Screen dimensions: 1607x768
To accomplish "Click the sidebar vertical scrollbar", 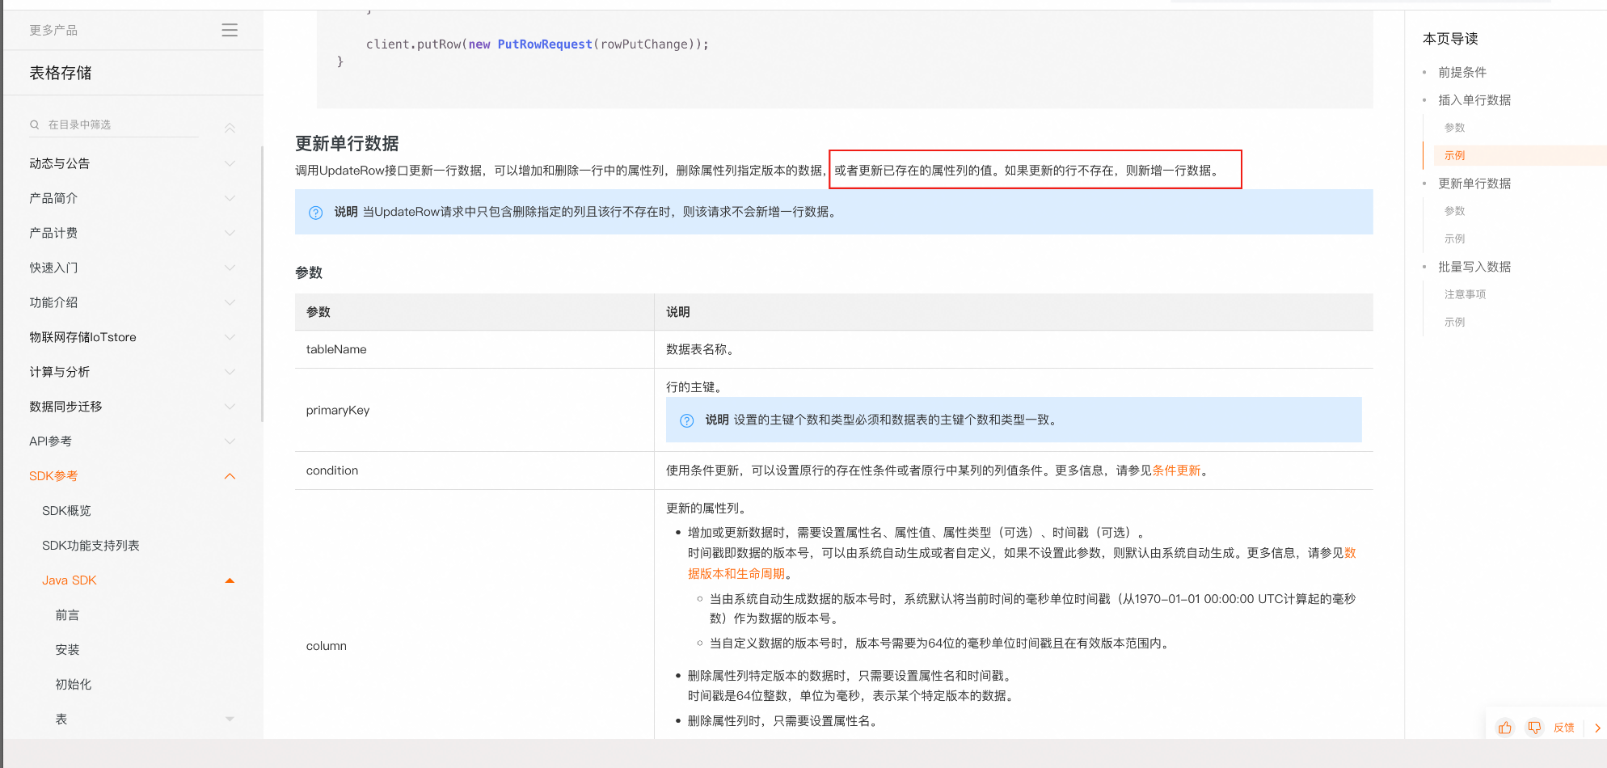I will pyautogui.click(x=262, y=283).
